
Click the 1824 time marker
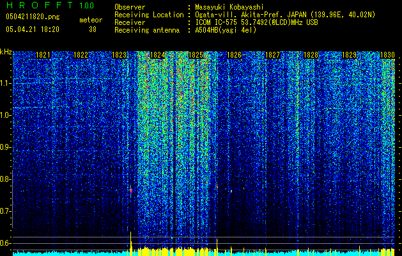click(157, 55)
